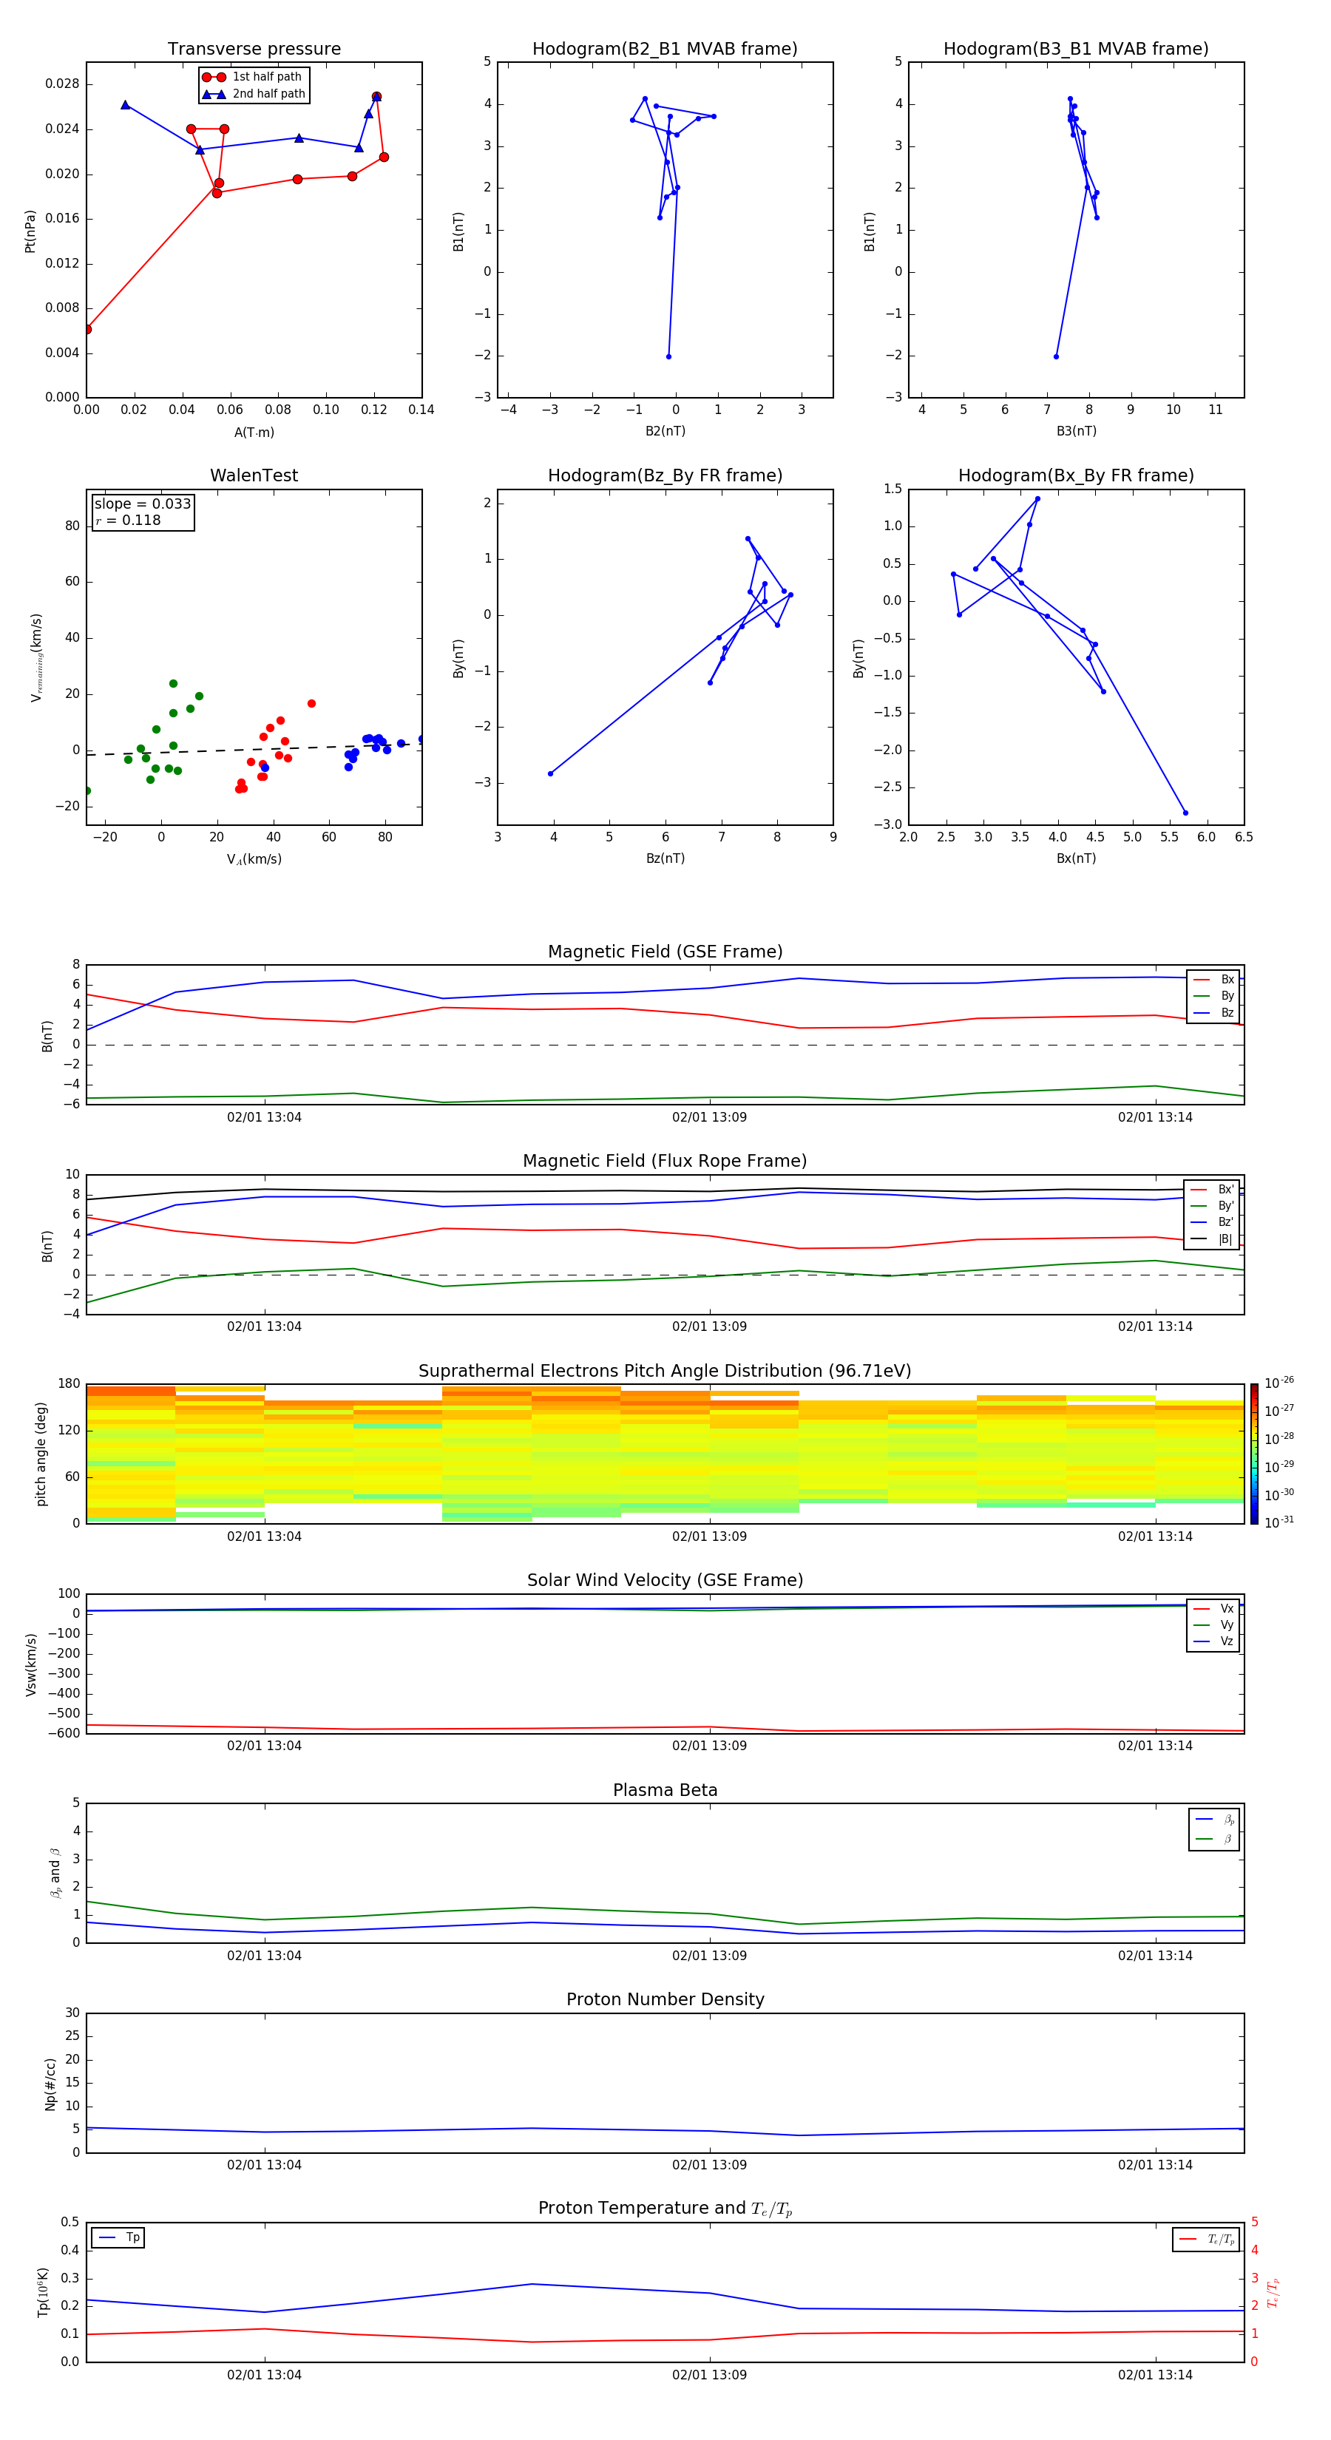
Task: Click the 'Solar Wind Velocity (GSE Frame)' title
Action: point(665,1580)
